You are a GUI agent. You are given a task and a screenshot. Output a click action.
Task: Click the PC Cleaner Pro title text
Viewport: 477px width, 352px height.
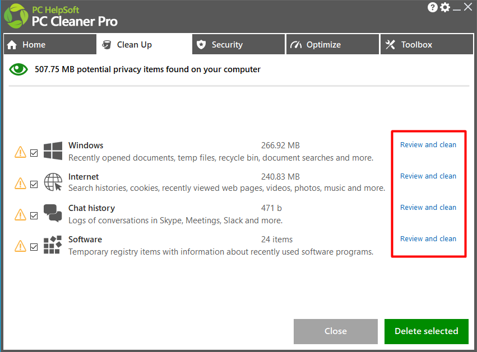[75, 22]
